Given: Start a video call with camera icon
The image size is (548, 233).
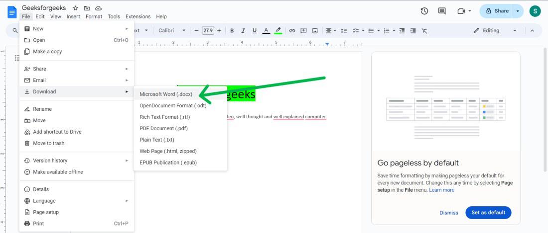Looking at the screenshot, I should tap(461, 11).
